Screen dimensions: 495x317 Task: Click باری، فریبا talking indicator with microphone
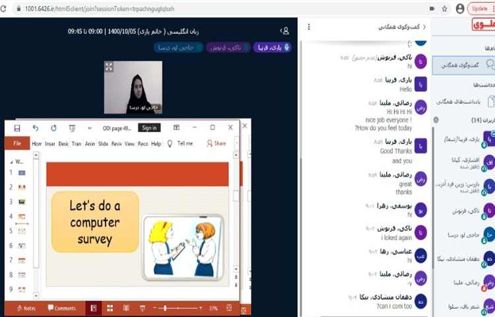[272, 48]
